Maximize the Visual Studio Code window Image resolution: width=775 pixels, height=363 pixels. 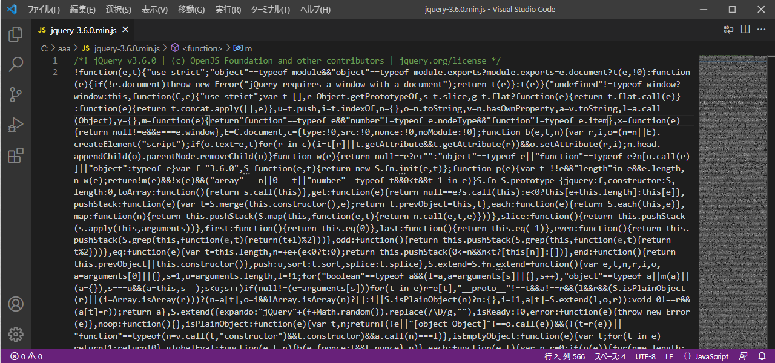(x=733, y=10)
